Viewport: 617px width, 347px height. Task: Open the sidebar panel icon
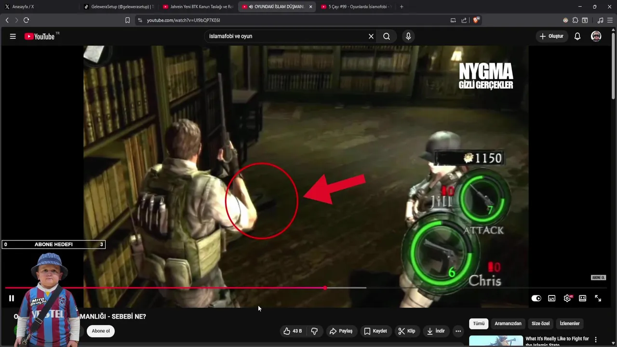click(x=585, y=20)
